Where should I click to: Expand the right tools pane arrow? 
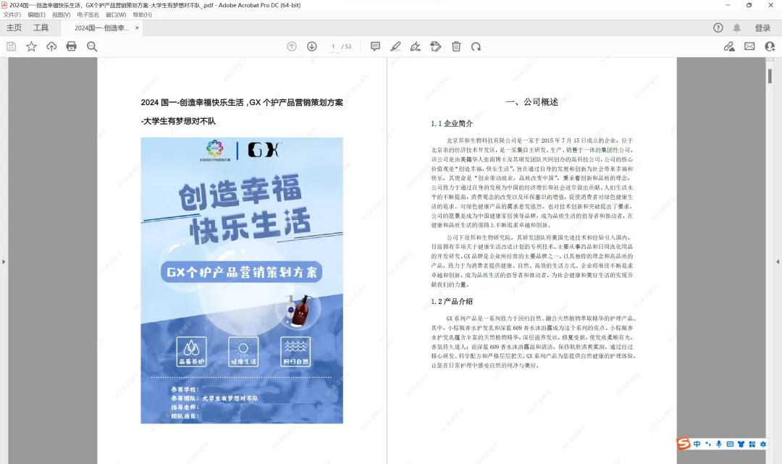click(778, 263)
